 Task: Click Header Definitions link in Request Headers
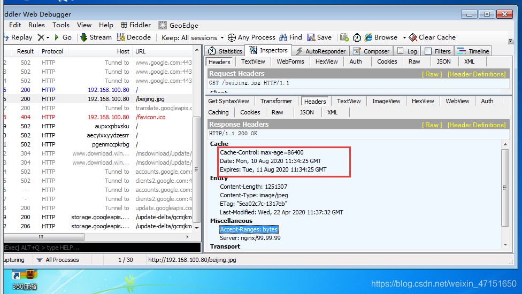pyautogui.click(x=477, y=74)
